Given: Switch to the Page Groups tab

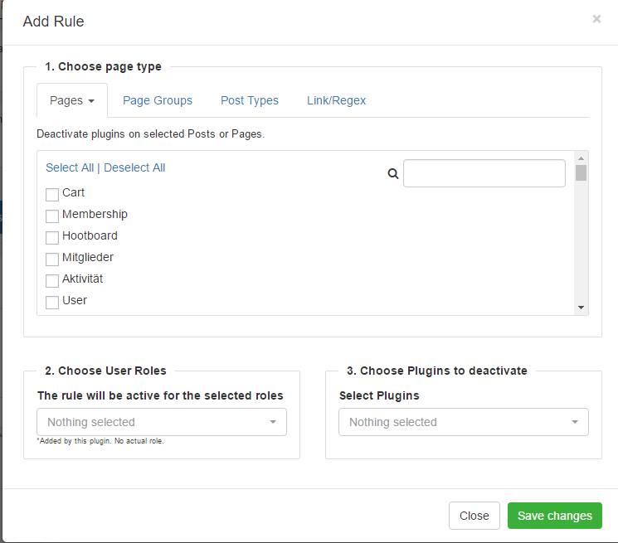Looking at the screenshot, I should pos(158,100).
